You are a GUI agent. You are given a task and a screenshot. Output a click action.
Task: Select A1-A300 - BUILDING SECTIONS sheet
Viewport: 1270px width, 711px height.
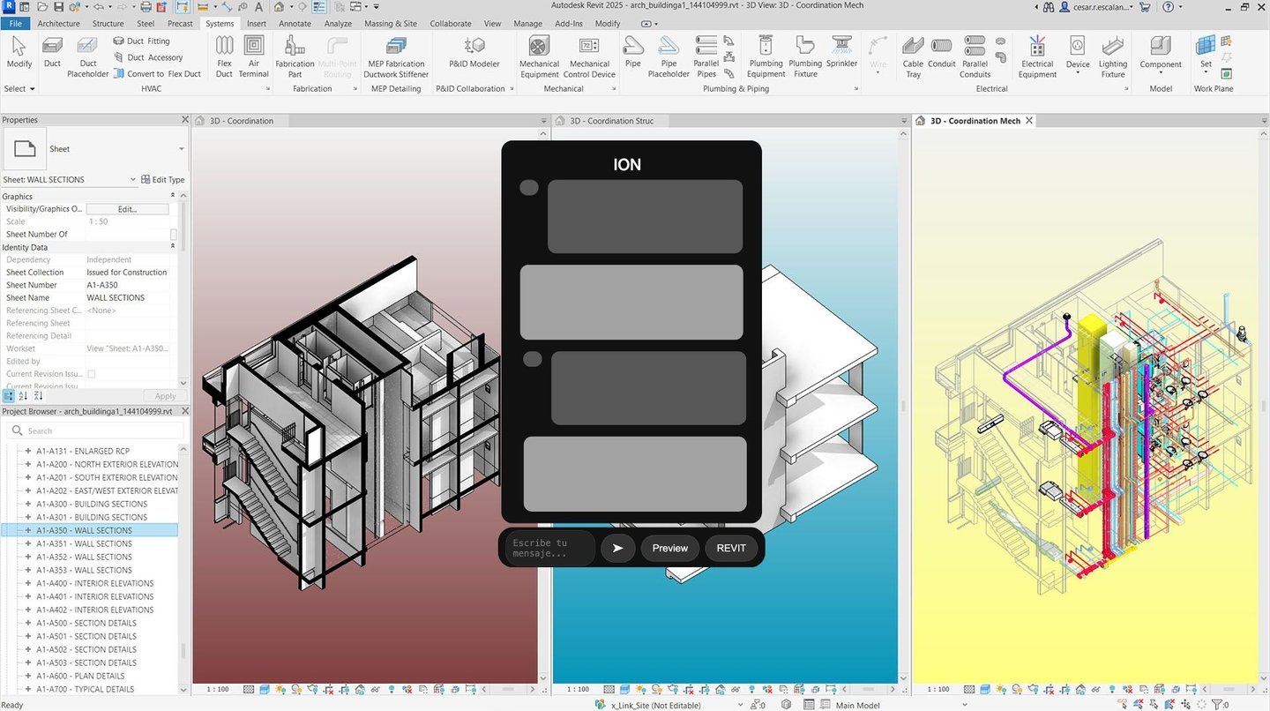(x=92, y=504)
